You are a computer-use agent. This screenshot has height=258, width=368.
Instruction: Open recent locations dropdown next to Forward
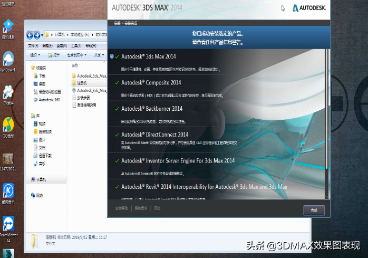(42, 35)
